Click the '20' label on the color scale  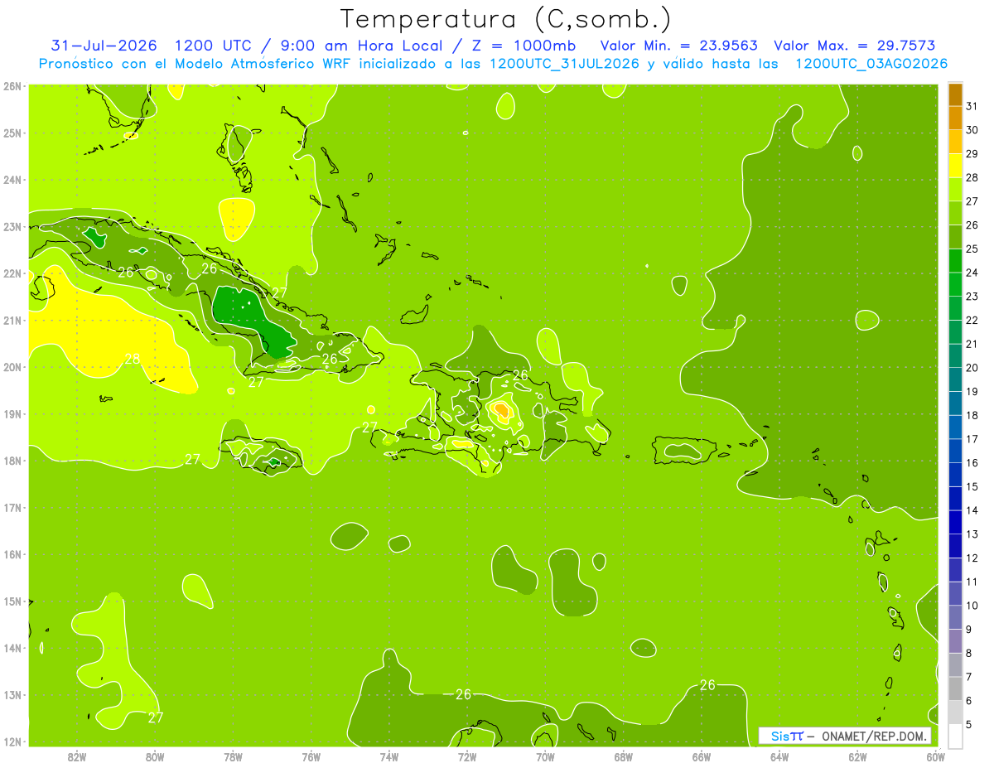coord(972,368)
